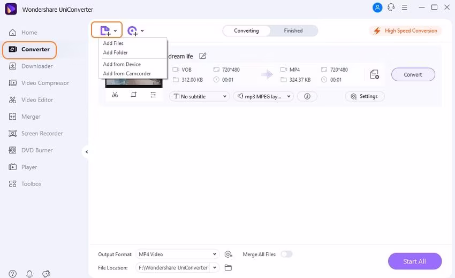Select Add from Device option
This screenshot has height=278, width=455.
coord(122,64)
